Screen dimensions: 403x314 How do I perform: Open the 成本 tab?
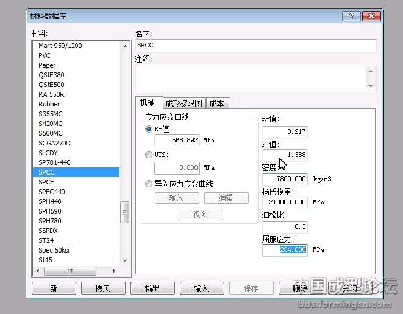point(216,103)
